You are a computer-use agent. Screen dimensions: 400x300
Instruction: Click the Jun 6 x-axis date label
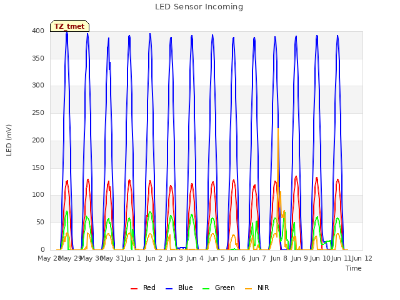pyautogui.click(x=237, y=258)
